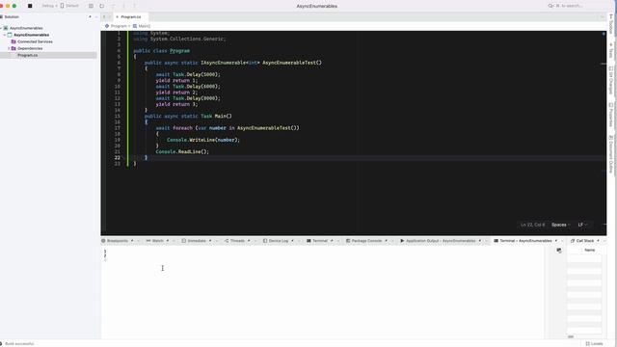
Task: Open the Document Outline side panel
Action: [611, 154]
